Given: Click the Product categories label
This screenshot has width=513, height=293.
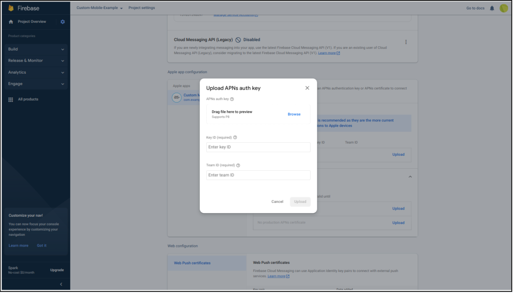Looking at the screenshot, I should click(x=22, y=36).
